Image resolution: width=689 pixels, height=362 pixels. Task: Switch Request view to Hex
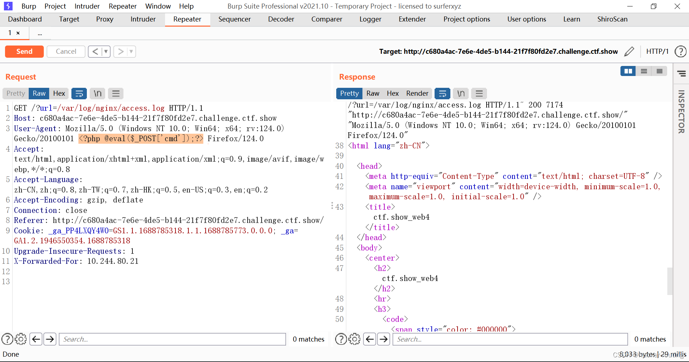[59, 94]
